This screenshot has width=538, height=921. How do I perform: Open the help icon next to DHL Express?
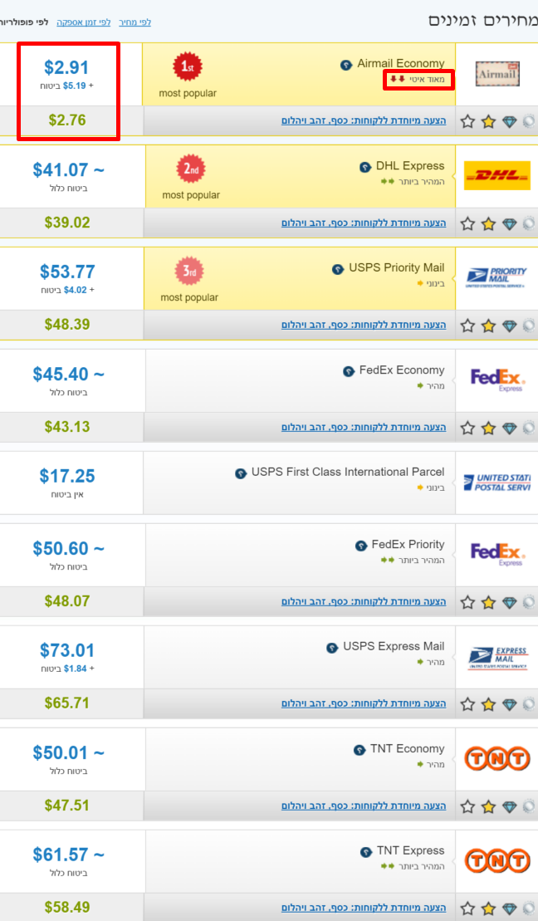364,167
